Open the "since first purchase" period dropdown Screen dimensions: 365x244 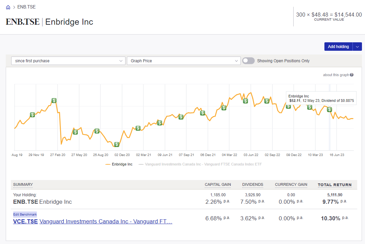pyautogui.click(x=68, y=61)
